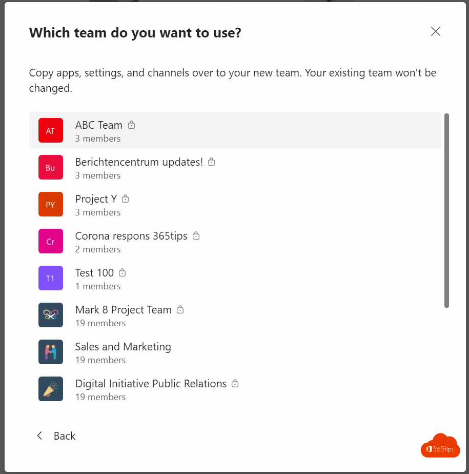This screenshot has height=474, width=469.
Task: Click the team list scrollbar thumb
Action: pos(446,210)
